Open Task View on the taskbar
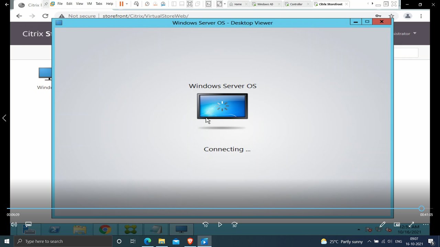Image resolution: width=440 pixels, height=247 pixels. (x=133, y=242)
